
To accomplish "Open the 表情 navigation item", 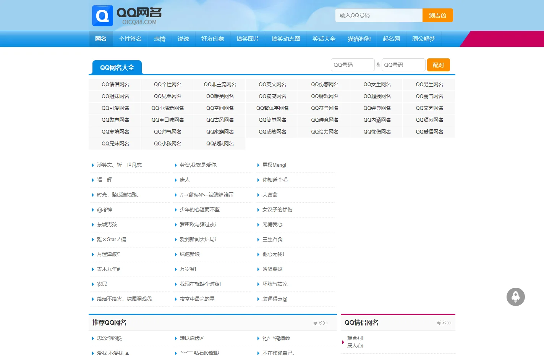I will [x=160, y=39].
